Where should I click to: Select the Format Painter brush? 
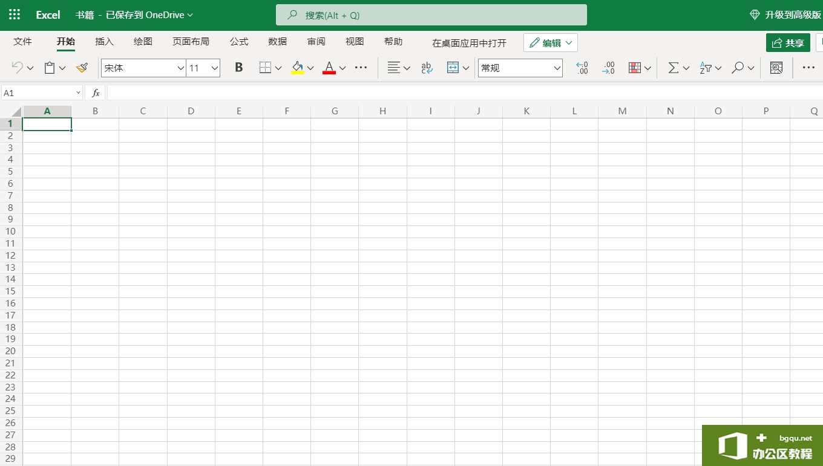coord(82,68)
